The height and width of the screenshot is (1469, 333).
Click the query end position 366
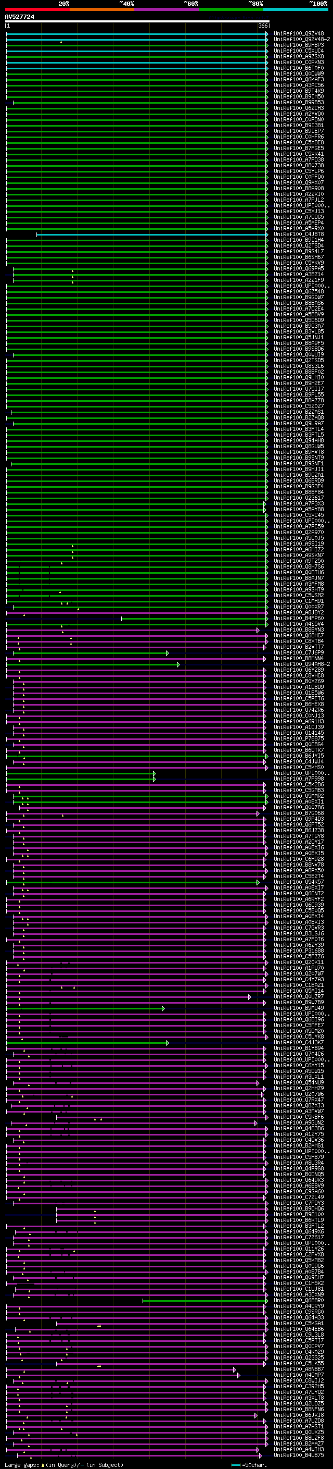pyautogui.click(x=263, y=26)
